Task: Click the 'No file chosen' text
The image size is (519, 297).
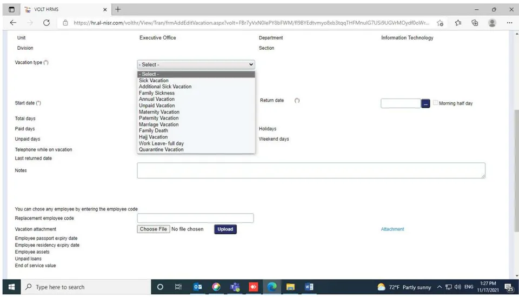Action: [x=188, y=229]
